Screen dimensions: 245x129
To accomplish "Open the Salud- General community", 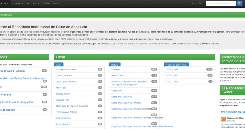I will click(x=13, y=71).
